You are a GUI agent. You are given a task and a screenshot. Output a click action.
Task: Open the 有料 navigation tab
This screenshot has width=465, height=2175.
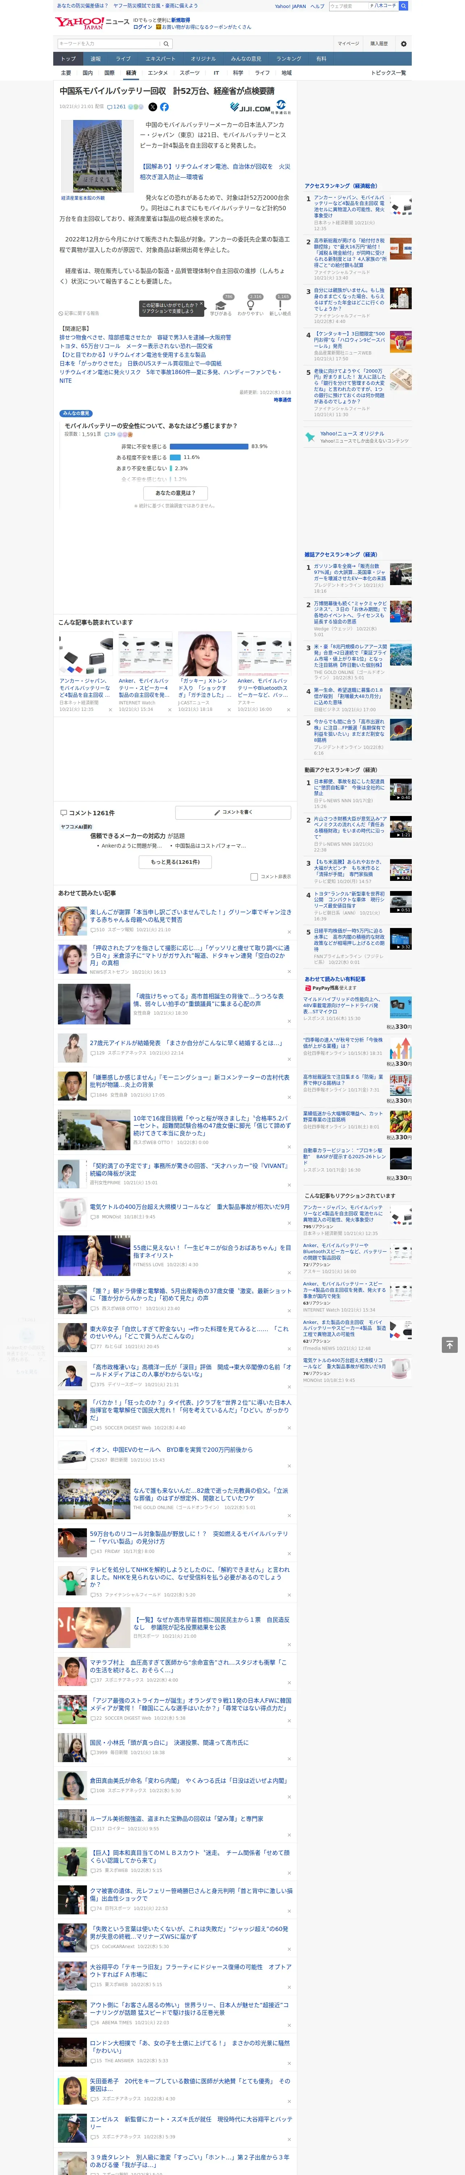coord(321,59)
